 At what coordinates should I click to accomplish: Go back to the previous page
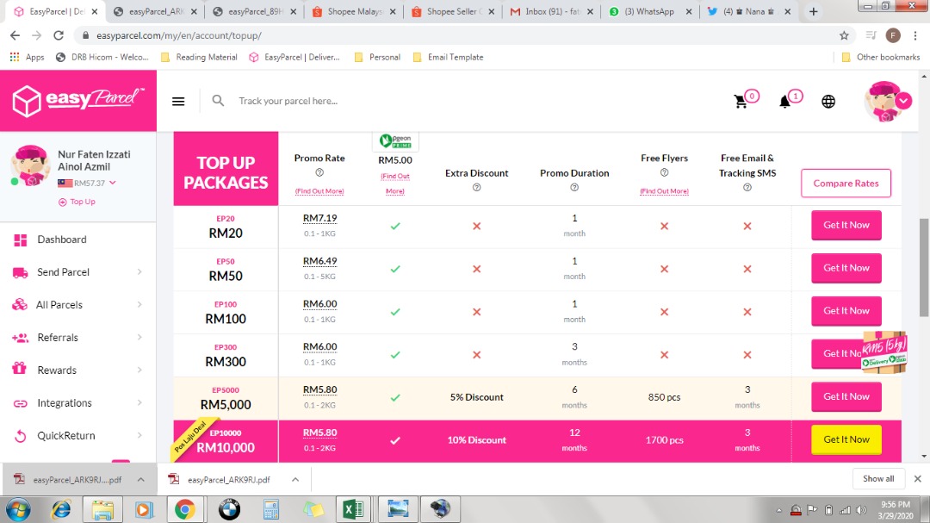(x=15, y=35)
